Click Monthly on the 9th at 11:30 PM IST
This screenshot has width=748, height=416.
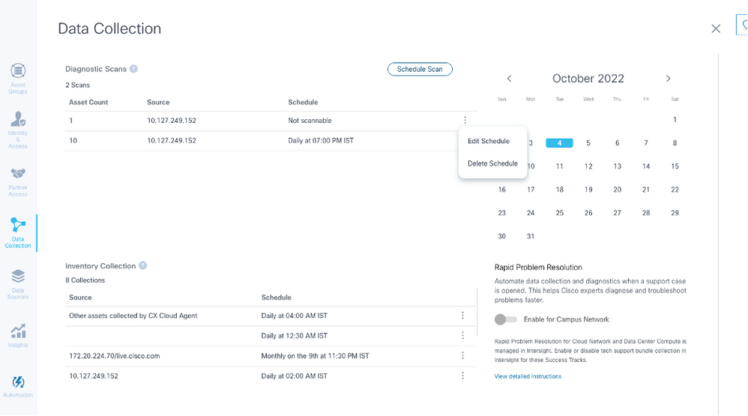pyautogui.click(x=315, y=355)
